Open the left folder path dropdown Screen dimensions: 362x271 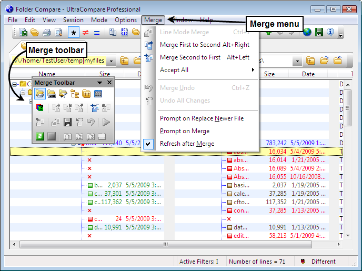[x=111, y=61]
